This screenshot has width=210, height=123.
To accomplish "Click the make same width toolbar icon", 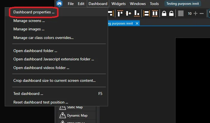I will (x=146, y=13).
